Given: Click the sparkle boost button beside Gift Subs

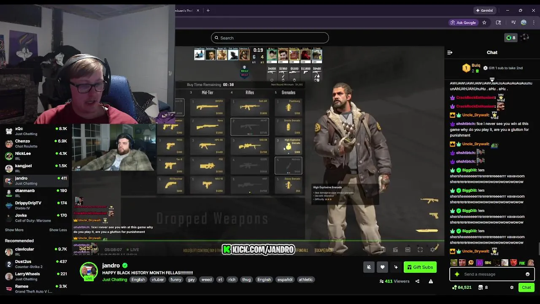Looking at the screenshot, I should click(396, 267).
